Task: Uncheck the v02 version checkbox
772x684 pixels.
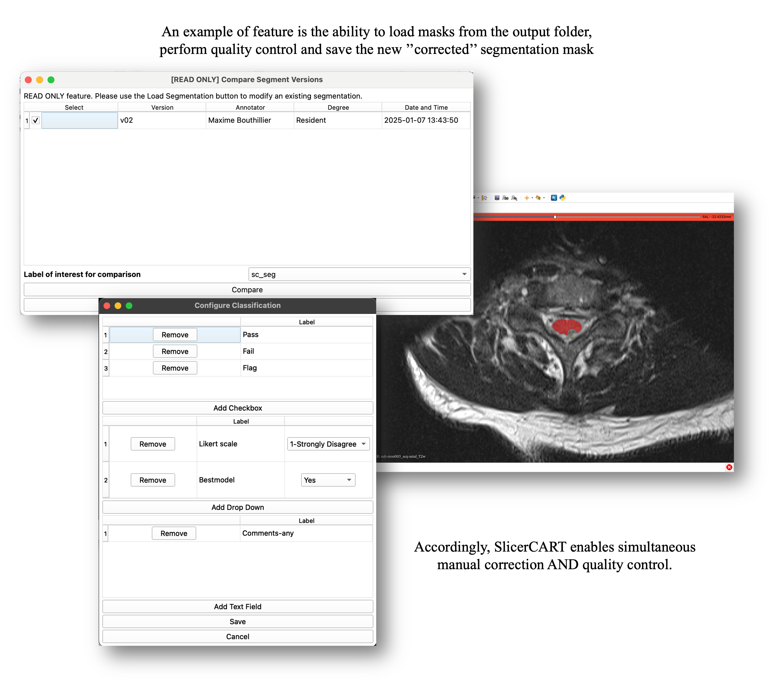Action: [36, 120]
